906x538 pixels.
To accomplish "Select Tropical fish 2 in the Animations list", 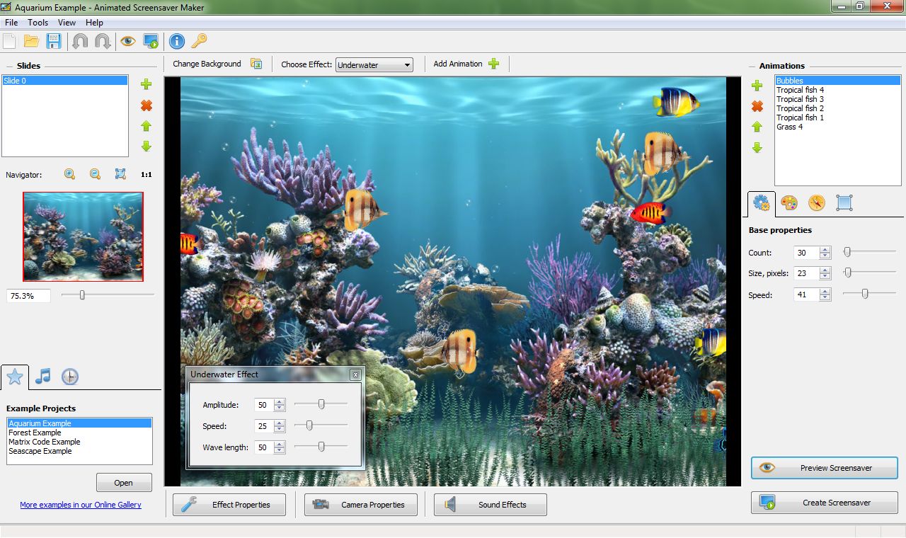I will click(801, 108).
